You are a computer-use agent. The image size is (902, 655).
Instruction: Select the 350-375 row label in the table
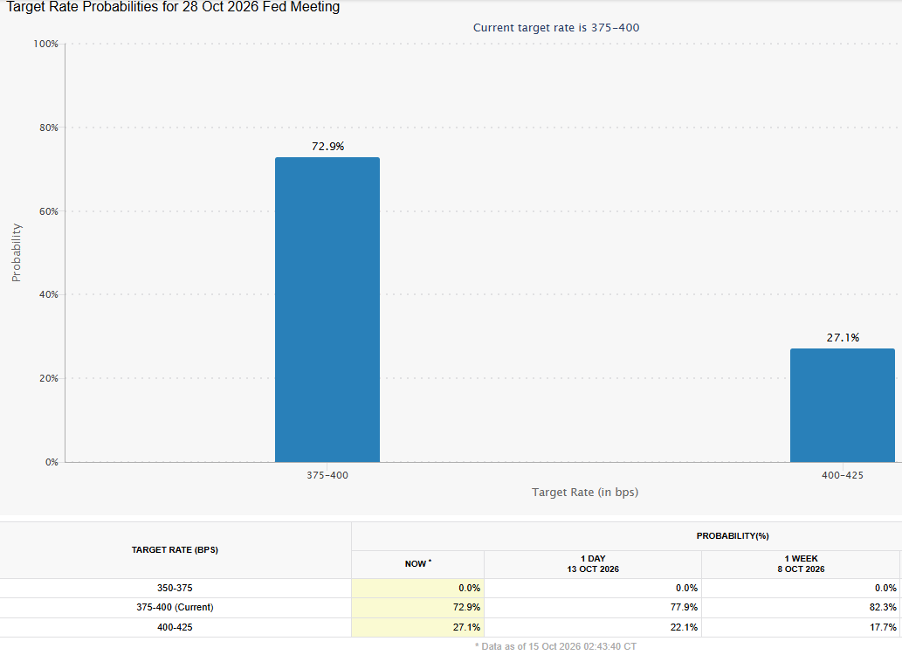tap(175, 589)
